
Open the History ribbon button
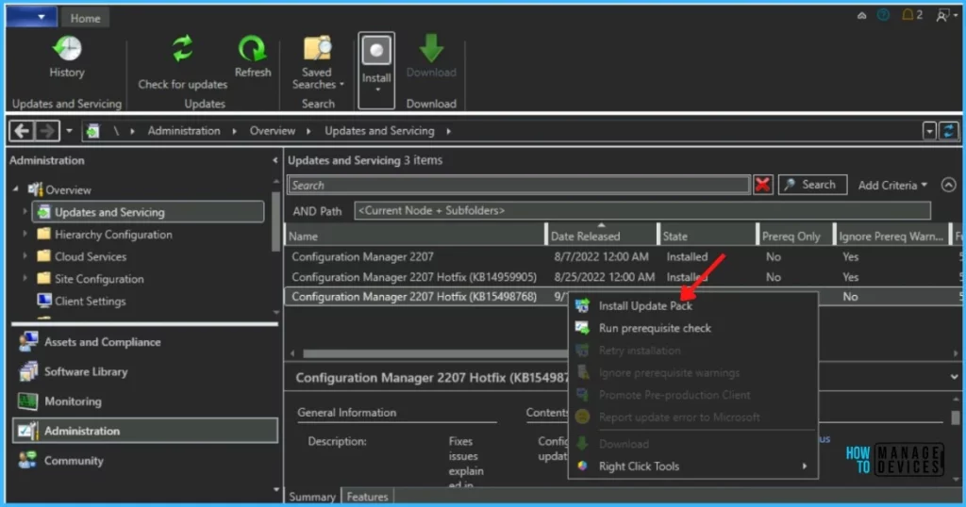(67, 57)
